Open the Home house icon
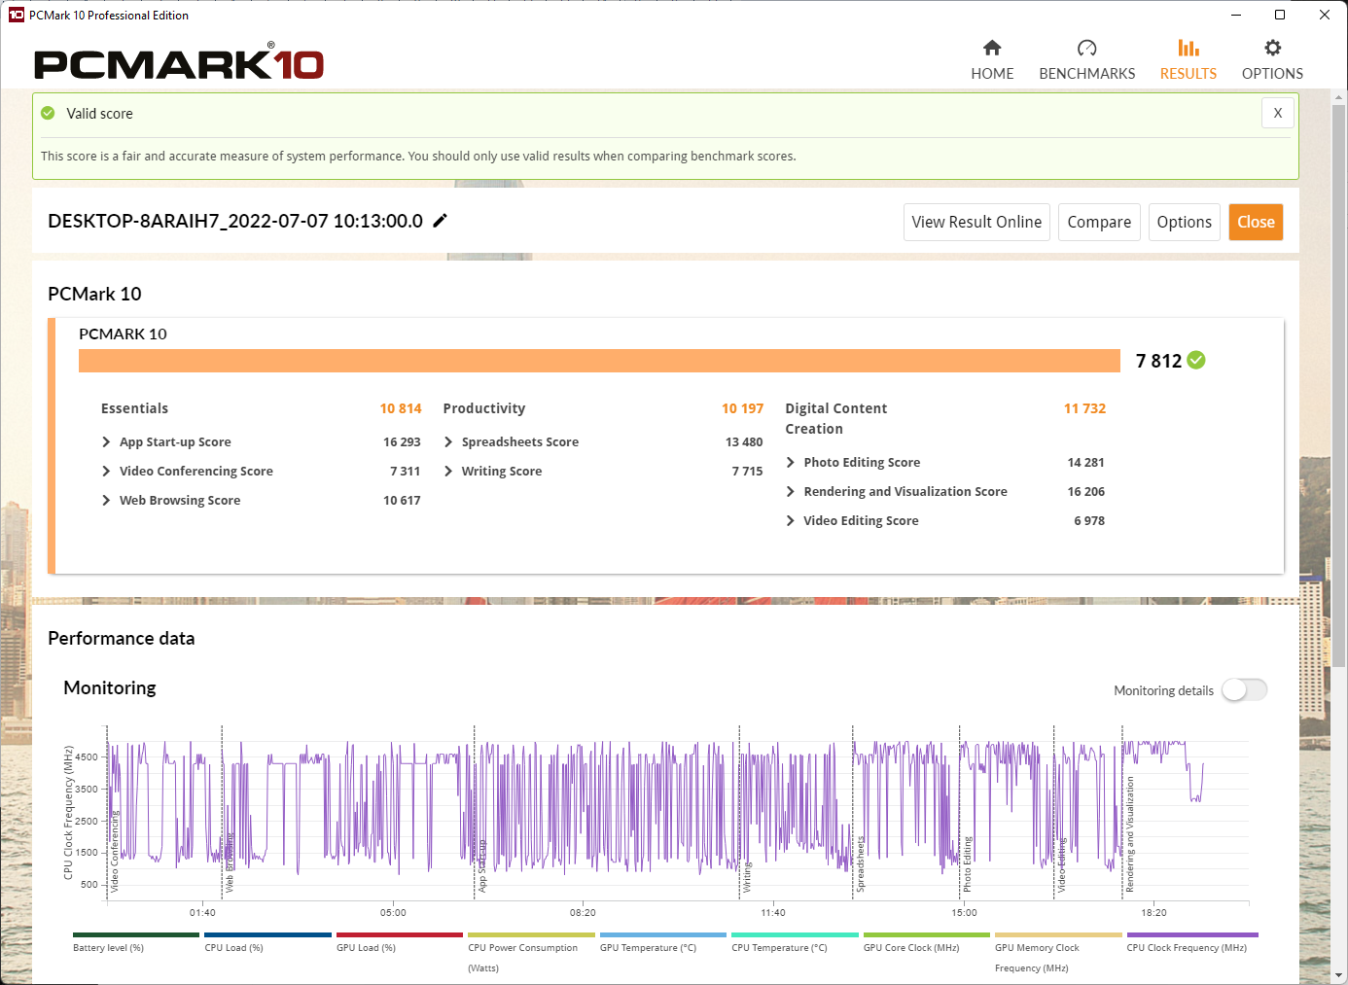The height and width of the screenshot is (985, 1348). [992, 49]
